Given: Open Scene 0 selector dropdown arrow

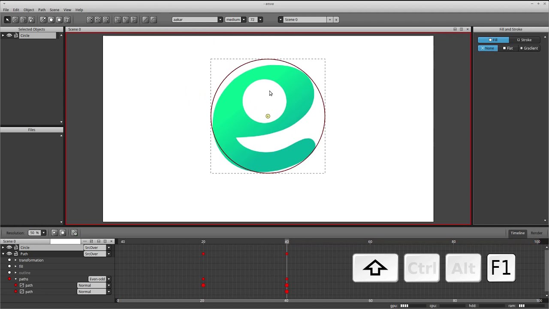Looking at the screenshot, I should [281, 20].
